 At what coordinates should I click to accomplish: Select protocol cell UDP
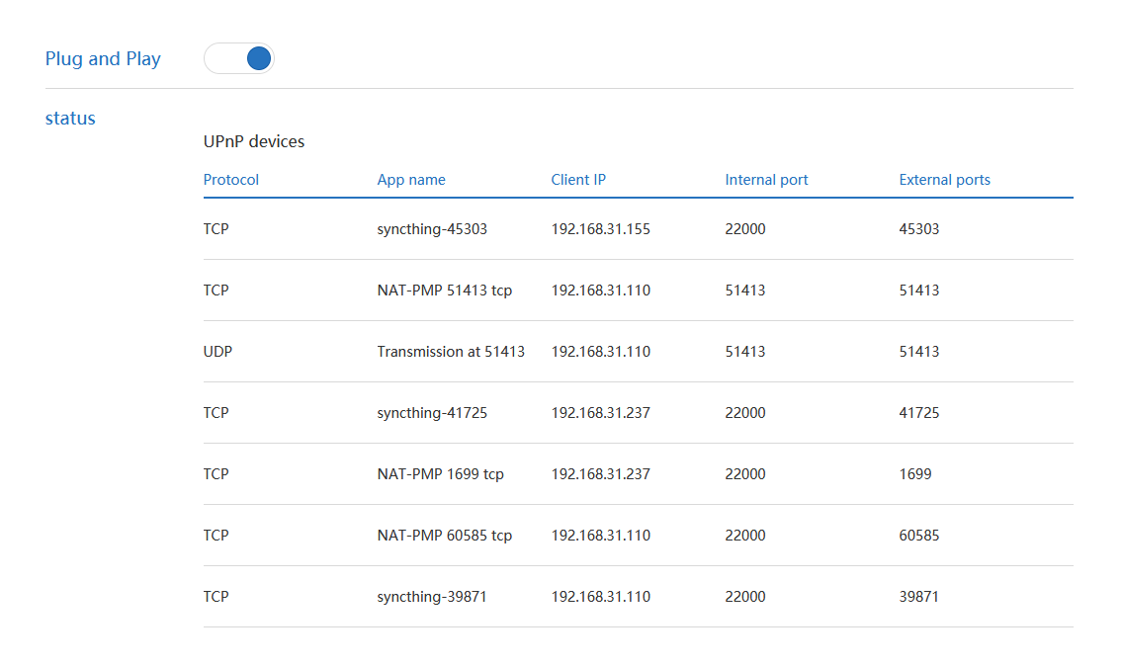point(217,352)
